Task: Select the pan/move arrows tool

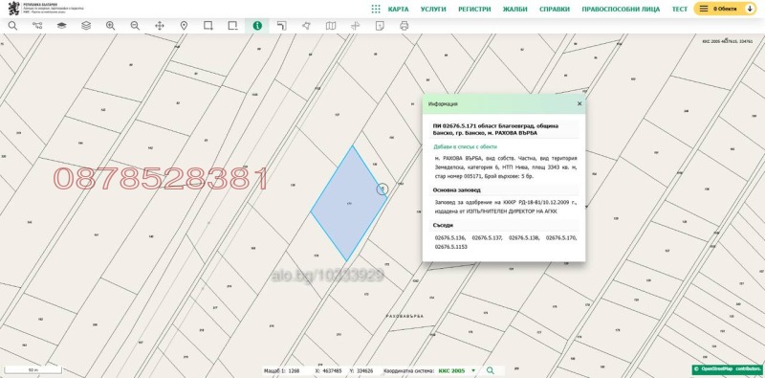Action: click(160, 26)
